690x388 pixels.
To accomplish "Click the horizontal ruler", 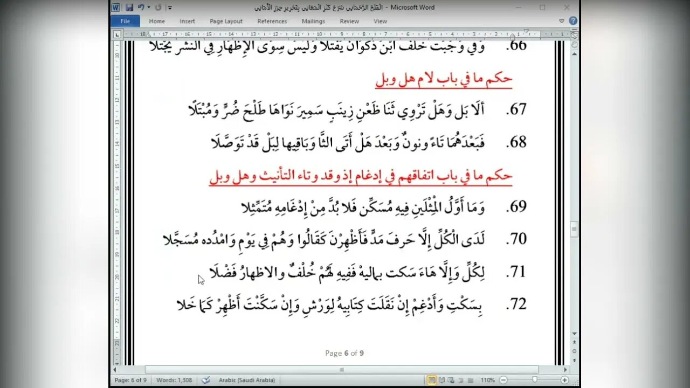I will [x=346, y=34].
